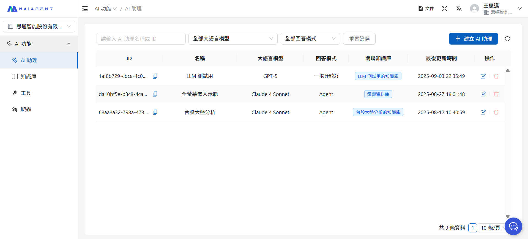Screen dimensions: 528x239
Task: Expand the 思邁智能股份有限 organization selector
Action: [x=39, y=26]
